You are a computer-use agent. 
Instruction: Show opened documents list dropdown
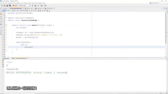coord(165,8)
